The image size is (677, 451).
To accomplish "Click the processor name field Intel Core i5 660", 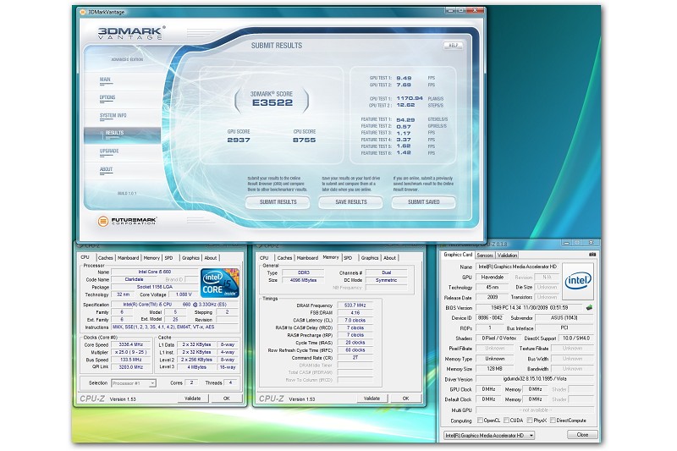I will [155, 272].
